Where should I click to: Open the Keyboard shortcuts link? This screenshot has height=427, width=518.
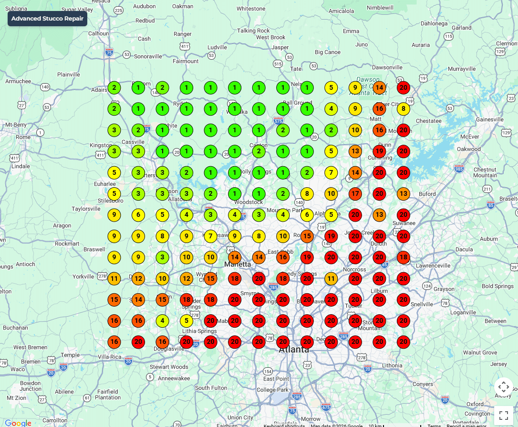(284, 425)
